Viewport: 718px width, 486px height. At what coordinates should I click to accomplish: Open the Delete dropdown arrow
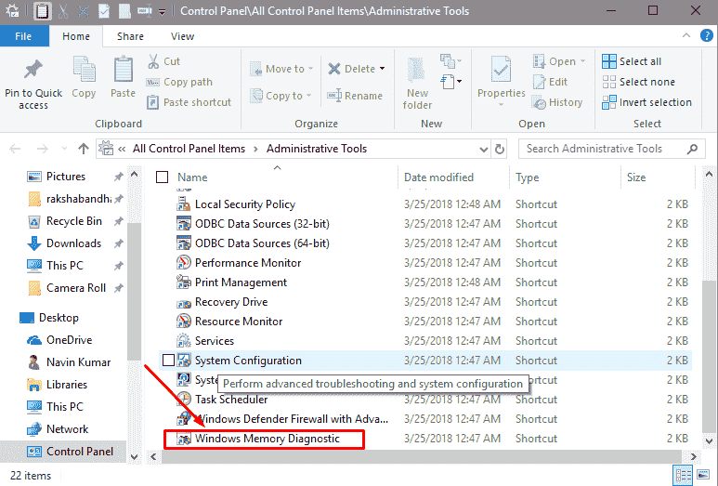pyautogui.click(x=383, y=69)
